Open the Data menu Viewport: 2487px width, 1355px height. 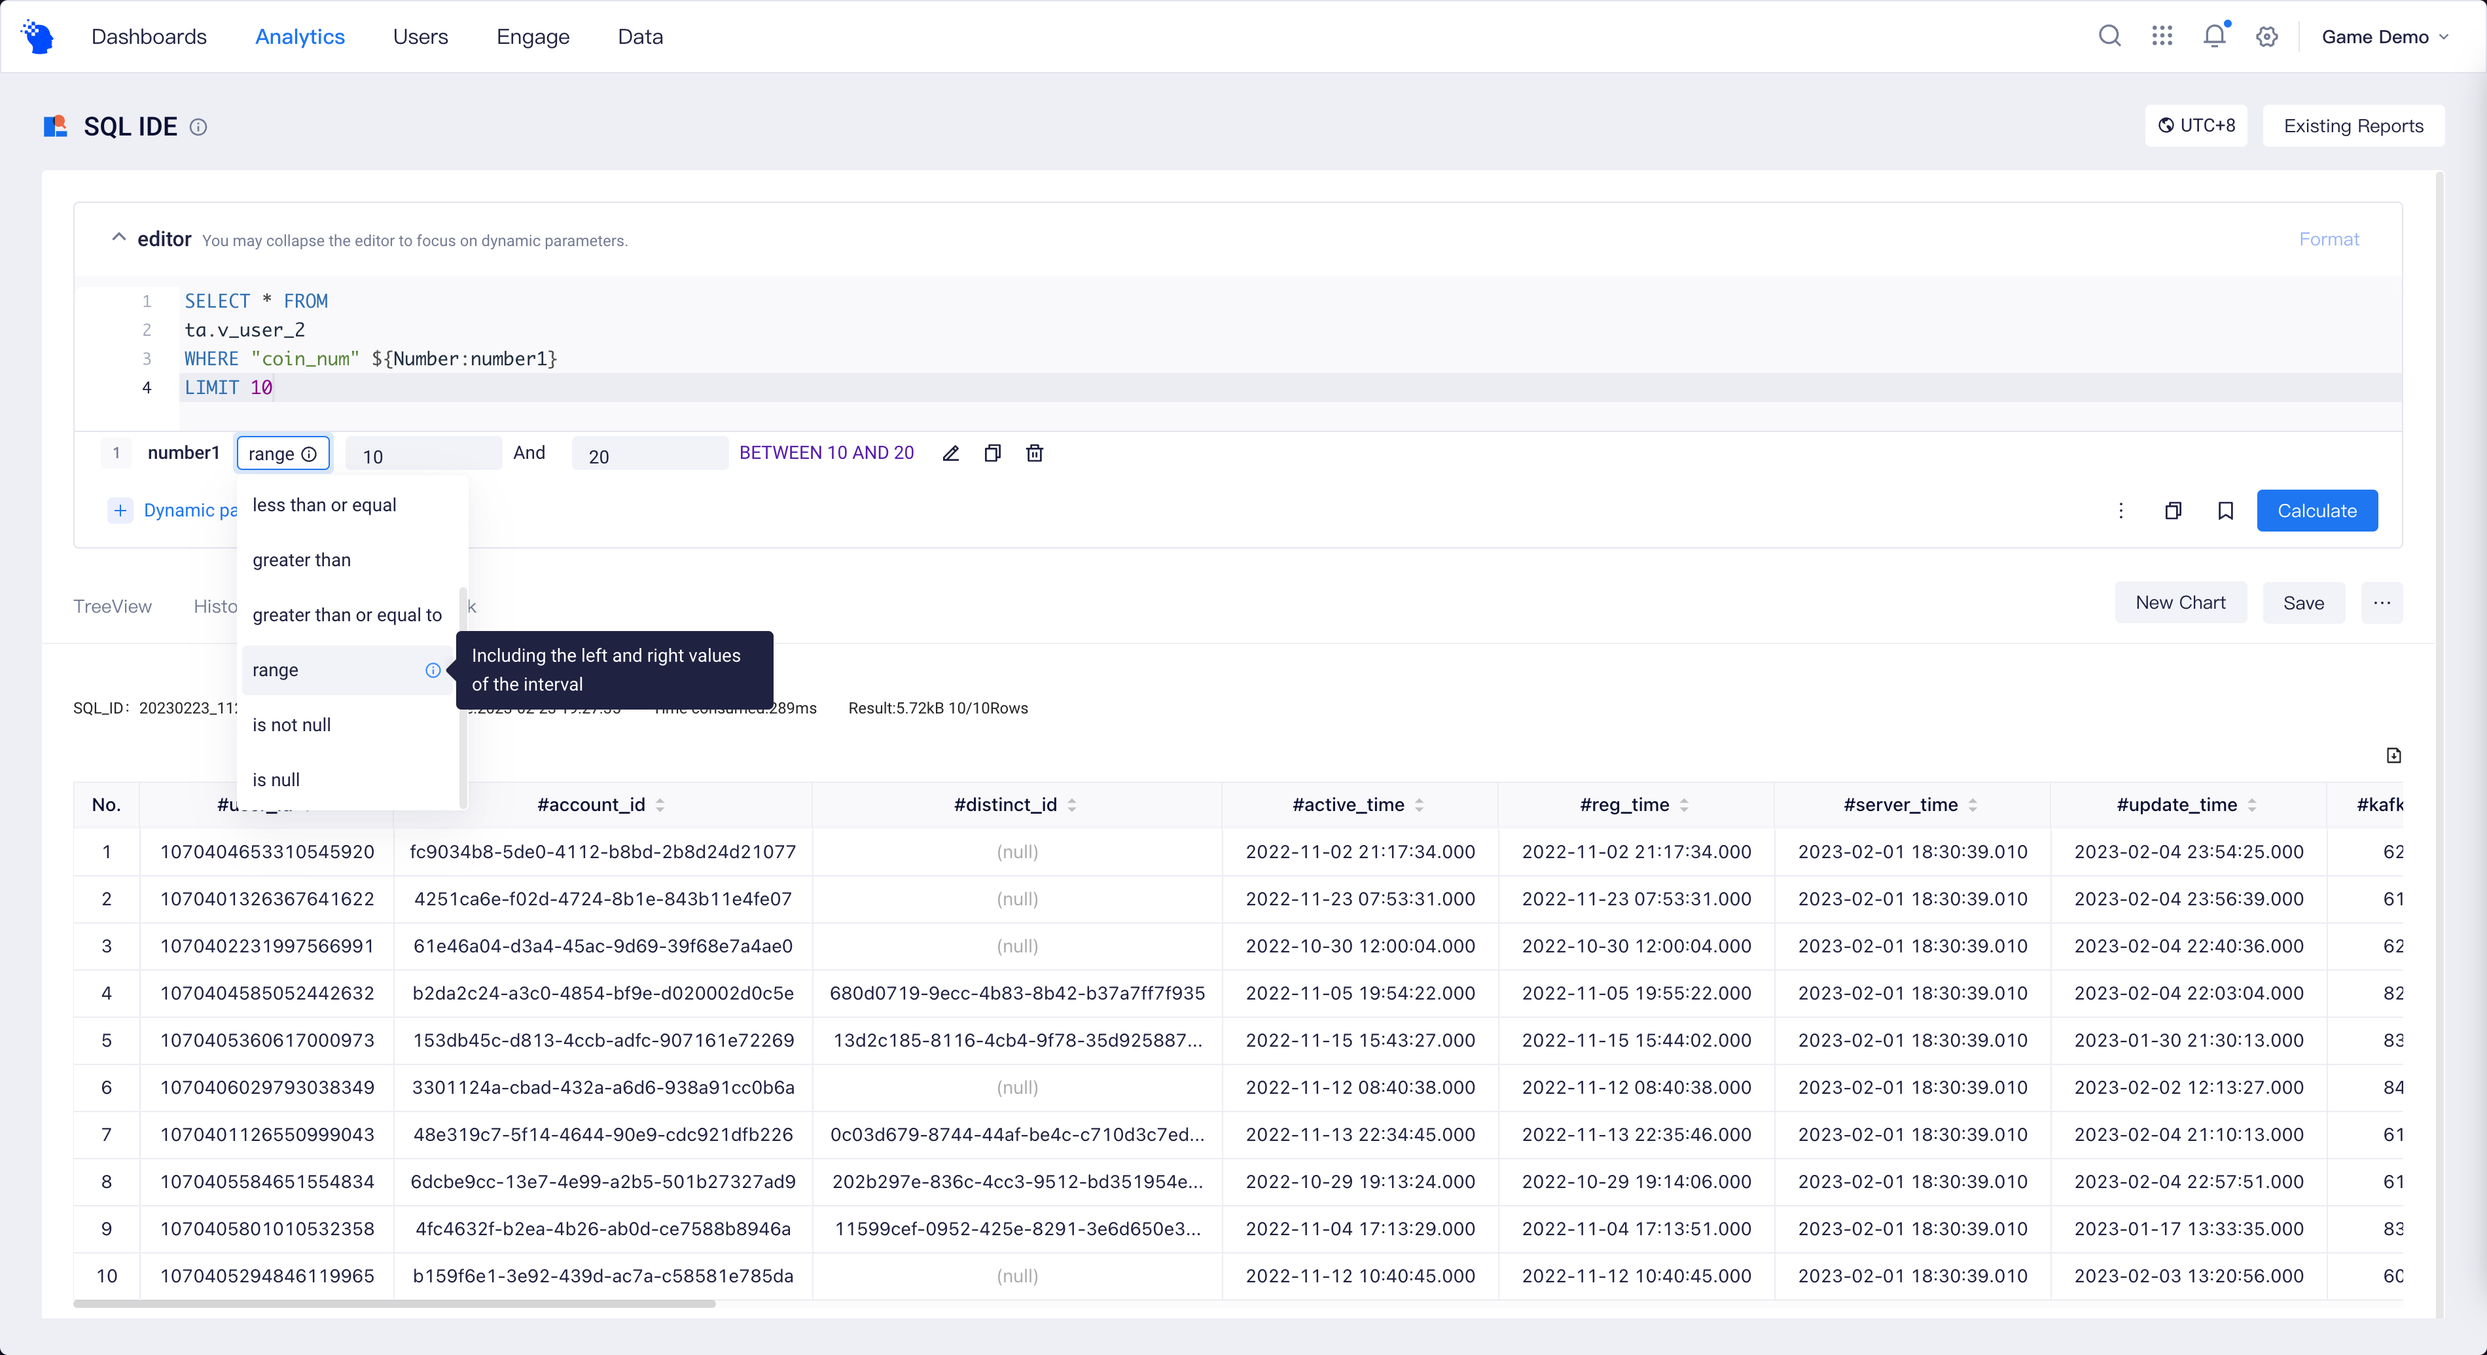point(640,37)
